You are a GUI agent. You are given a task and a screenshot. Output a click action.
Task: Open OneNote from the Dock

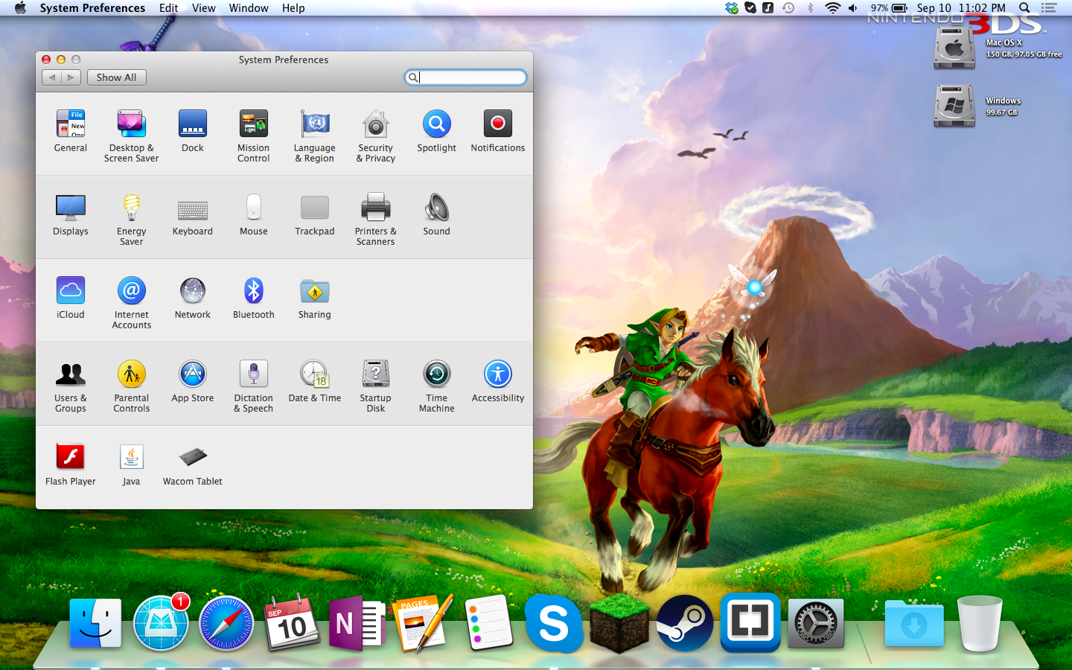click(x=357, y=623)
